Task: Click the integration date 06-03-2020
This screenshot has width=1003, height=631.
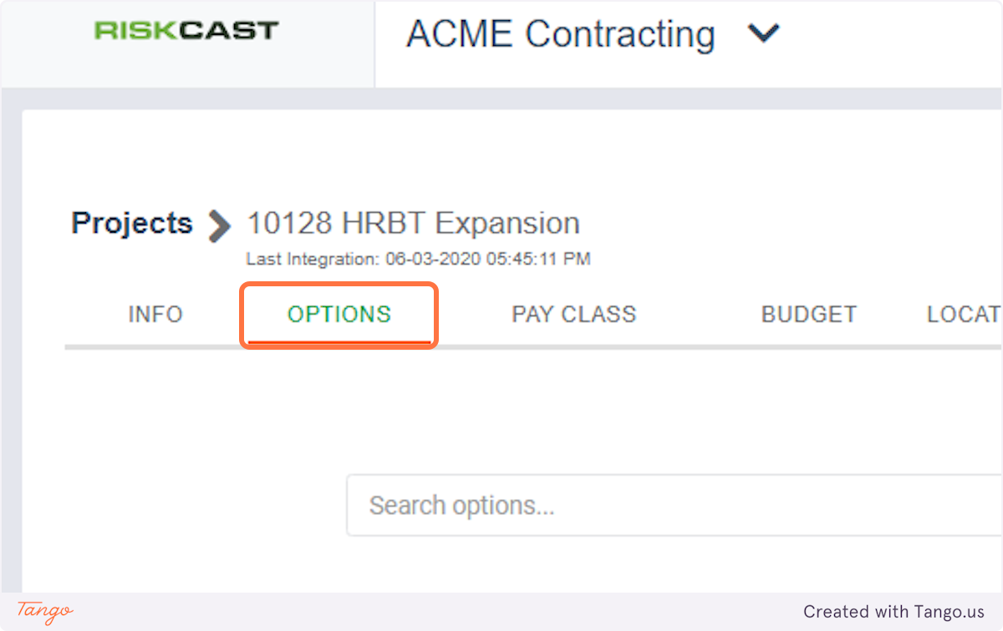Action: pos(433,260)
